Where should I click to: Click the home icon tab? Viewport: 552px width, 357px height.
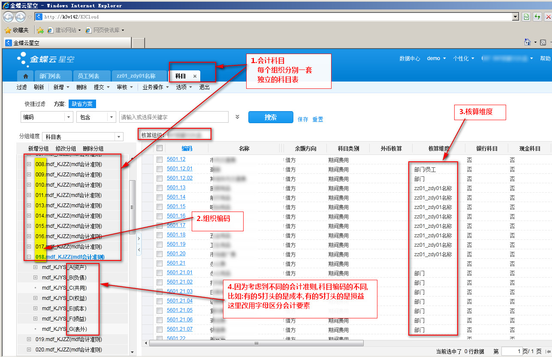tap(25, 76)
